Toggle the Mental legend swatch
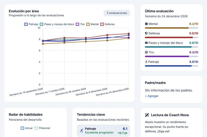The width and height of the screenshot is (207, 137). (x=88, y=24)
